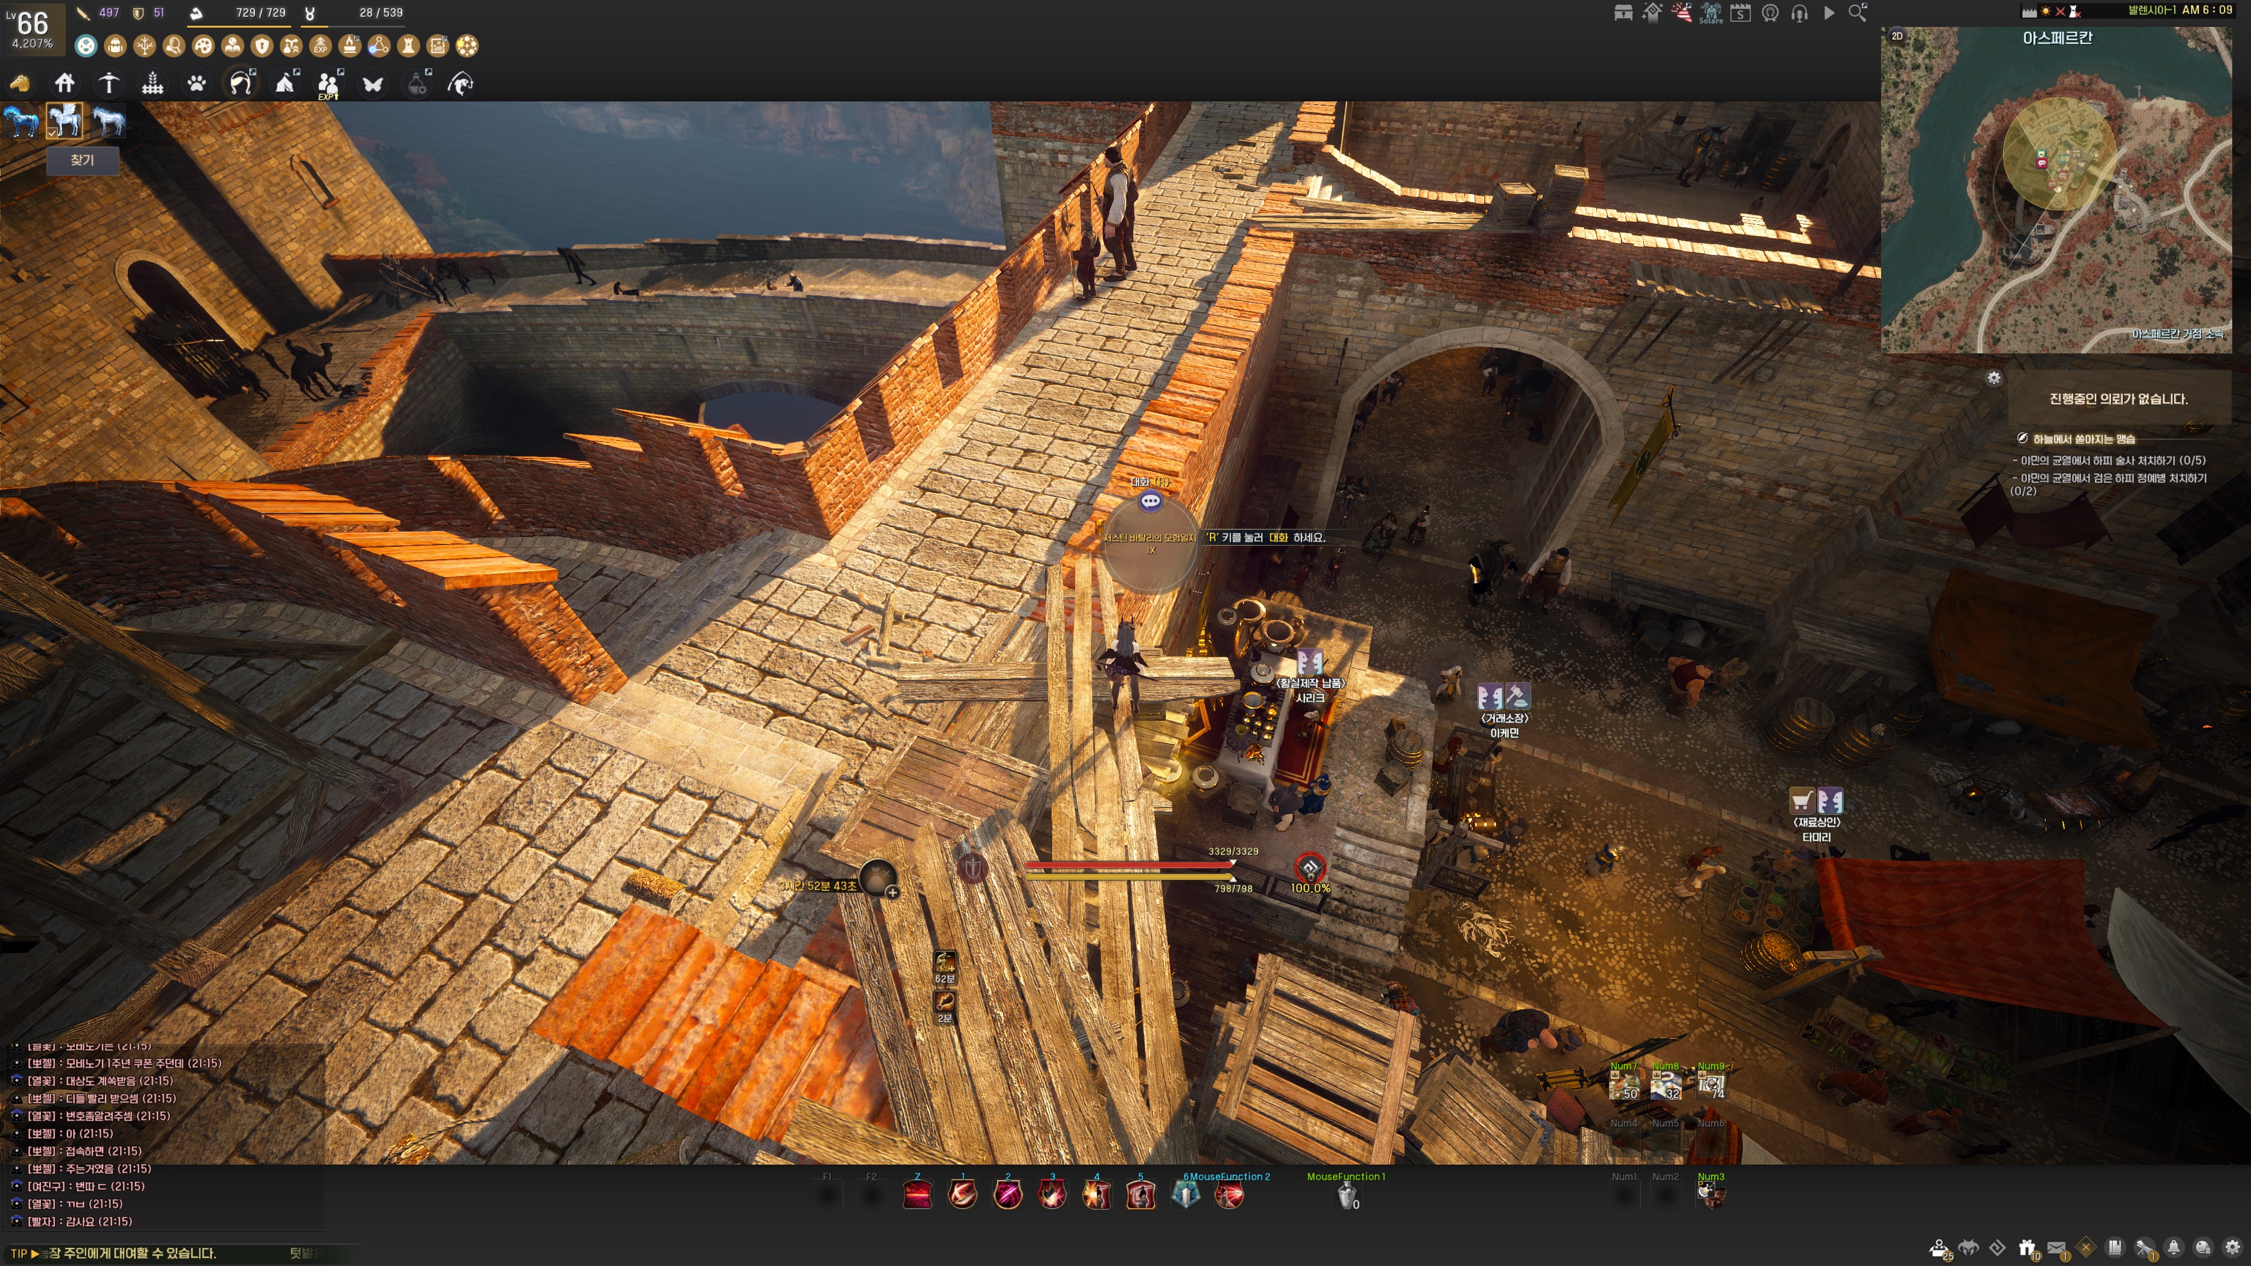Click the tent camp icon
This screenshot has height=1266, width=2251.
pyautogui.click(x=285, y=84)
